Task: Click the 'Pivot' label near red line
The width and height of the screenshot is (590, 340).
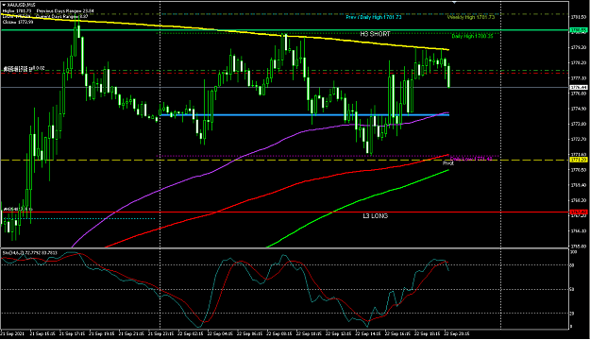Action: pyautogui.click(x=447, y=163)
